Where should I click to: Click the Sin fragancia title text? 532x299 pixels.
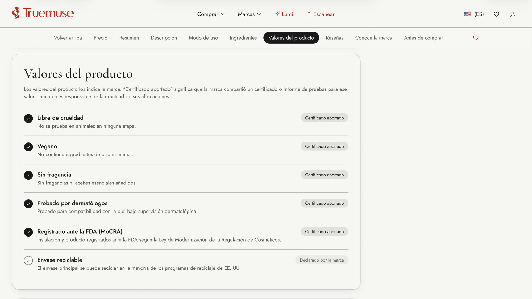pyautogui.click(x=54, y=175)
